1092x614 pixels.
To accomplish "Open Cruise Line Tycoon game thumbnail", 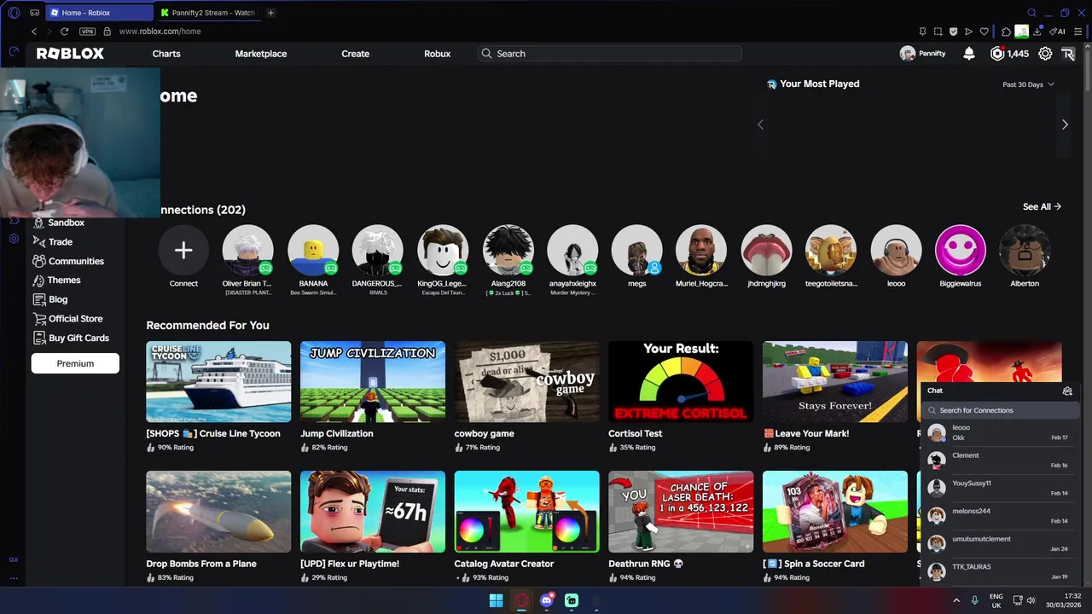I will point(218,381).
